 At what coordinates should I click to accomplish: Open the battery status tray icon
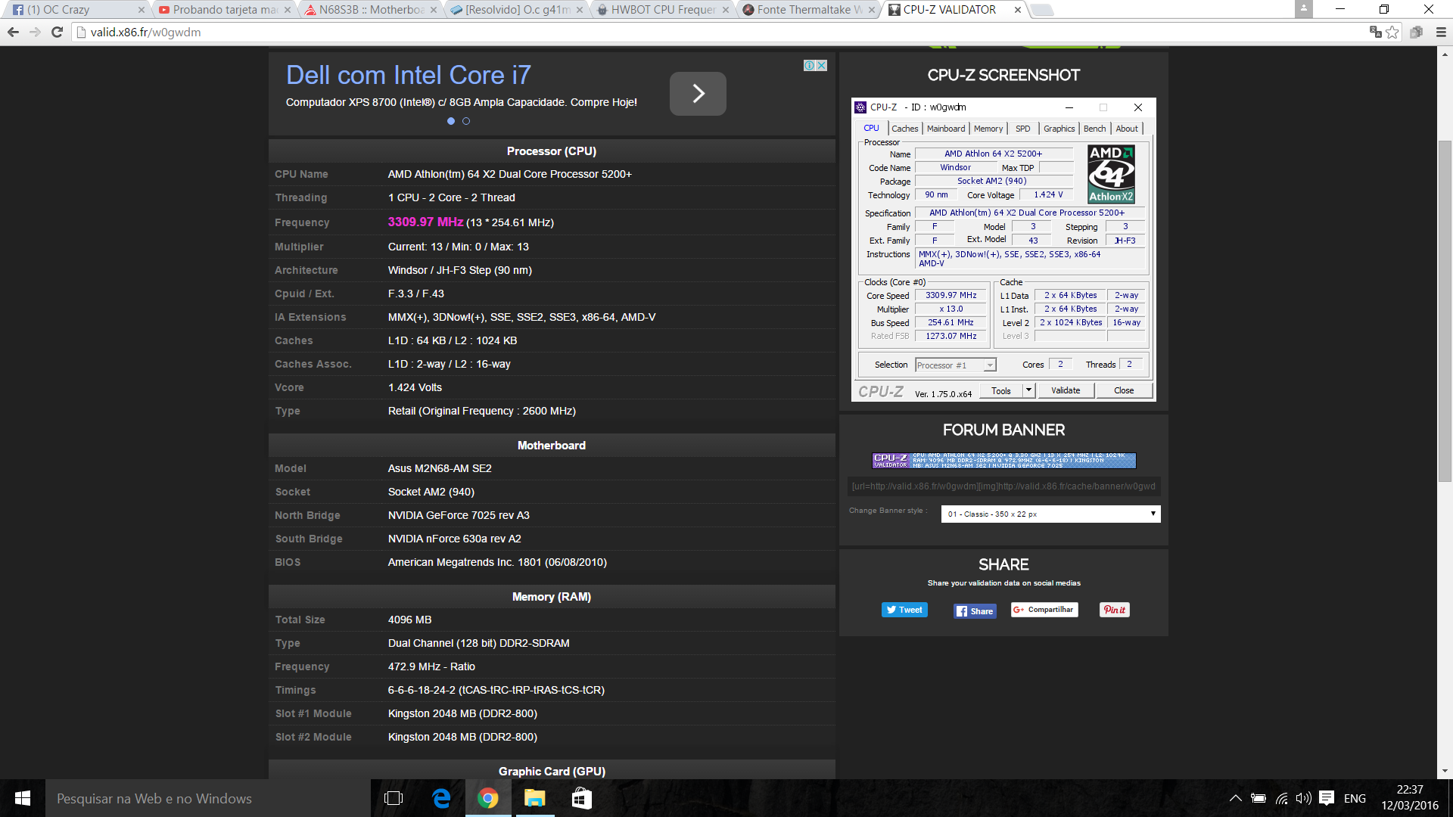click(1258, 798)
